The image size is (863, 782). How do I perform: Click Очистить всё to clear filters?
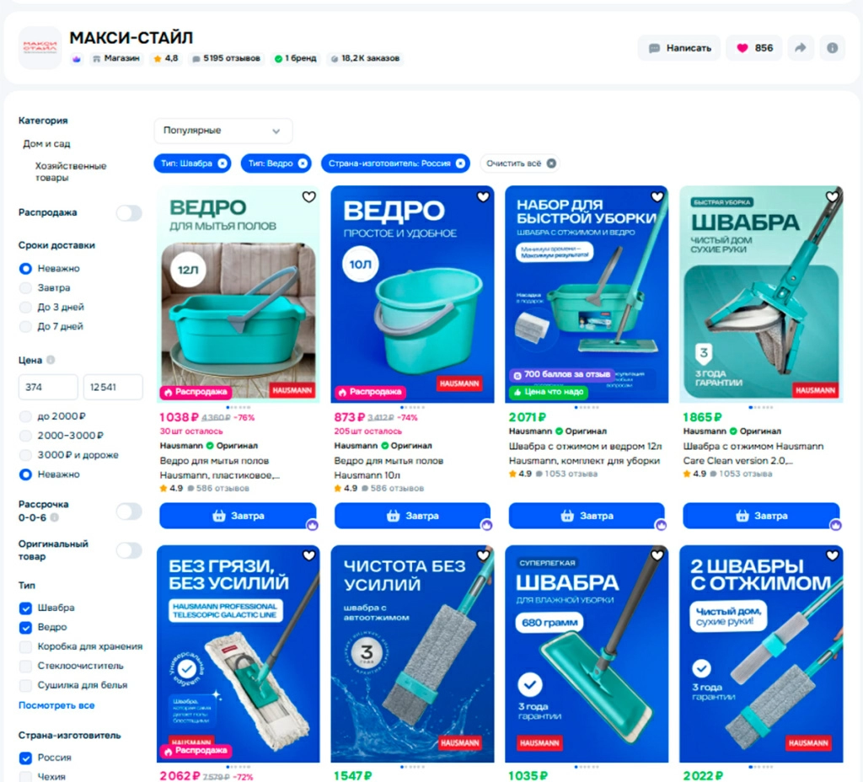520,163
